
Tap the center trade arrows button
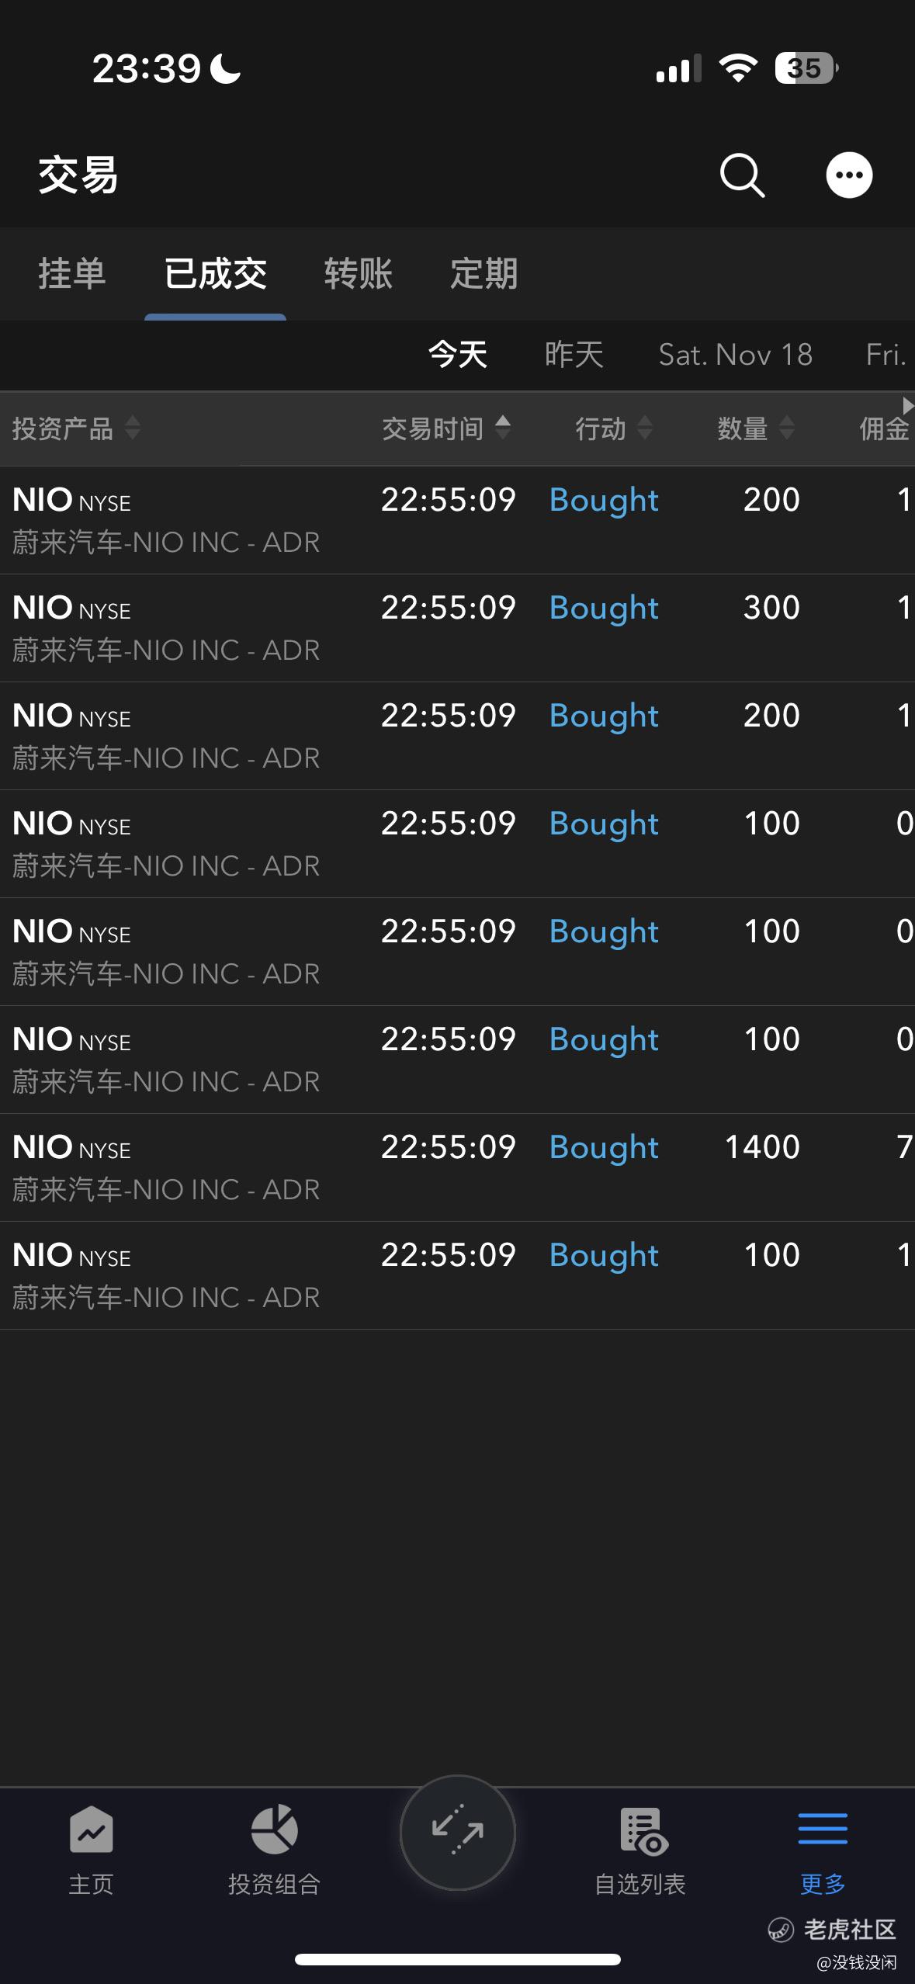pyautogui.click(x=458, y=1833)
